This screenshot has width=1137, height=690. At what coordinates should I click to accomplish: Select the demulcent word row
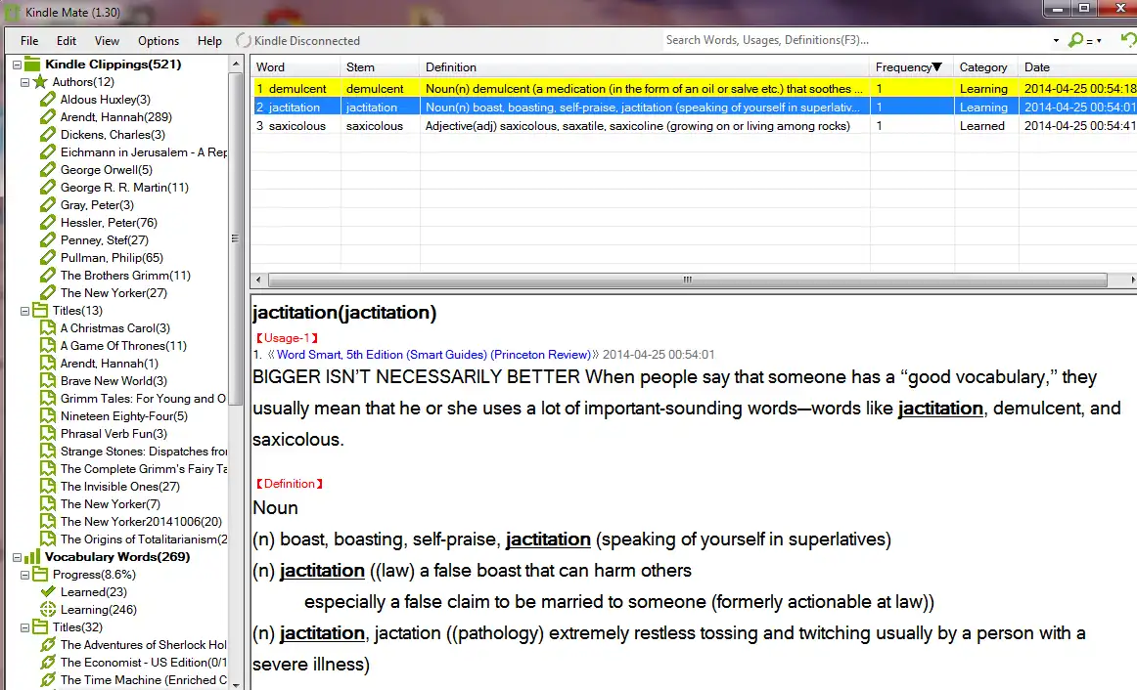coord(694,88)
